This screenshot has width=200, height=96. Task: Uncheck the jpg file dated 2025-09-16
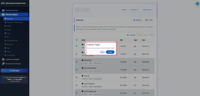[x=77, y=46]
